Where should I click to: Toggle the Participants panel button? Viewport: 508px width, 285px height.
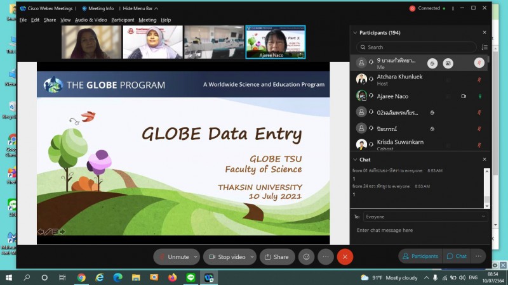point(420,256)
